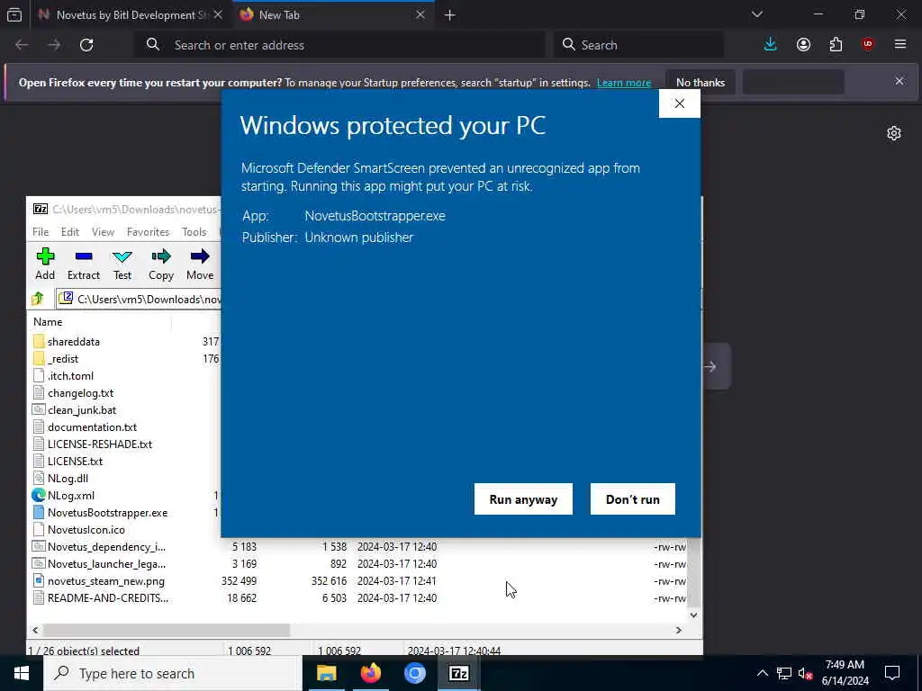Click the 7-Zip up-one-level folder icon
The image size is (922, 691).
(x=38, y=299)
